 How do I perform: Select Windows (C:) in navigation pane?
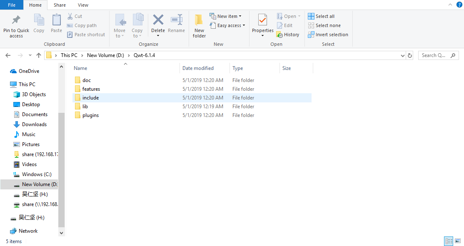pos(37,174)
